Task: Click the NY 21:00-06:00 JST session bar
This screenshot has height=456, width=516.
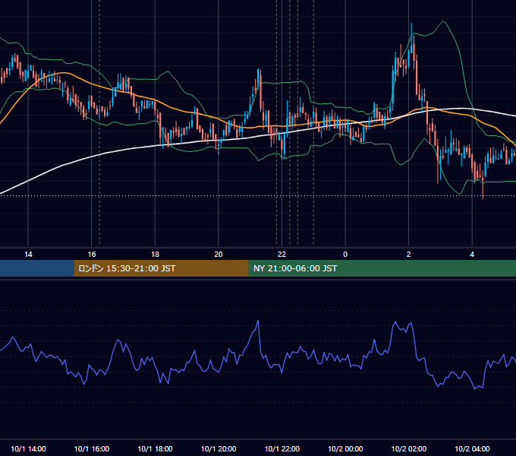Action: click(382, 268)
